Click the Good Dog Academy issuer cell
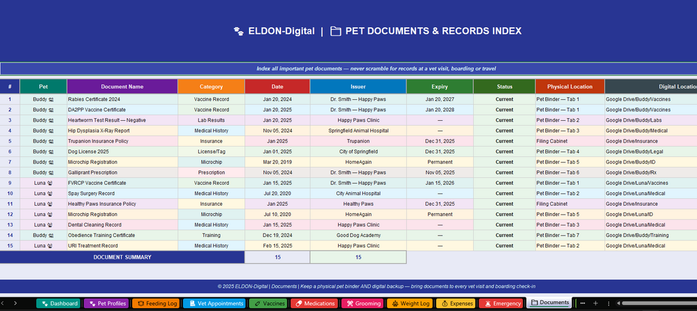 358,235
